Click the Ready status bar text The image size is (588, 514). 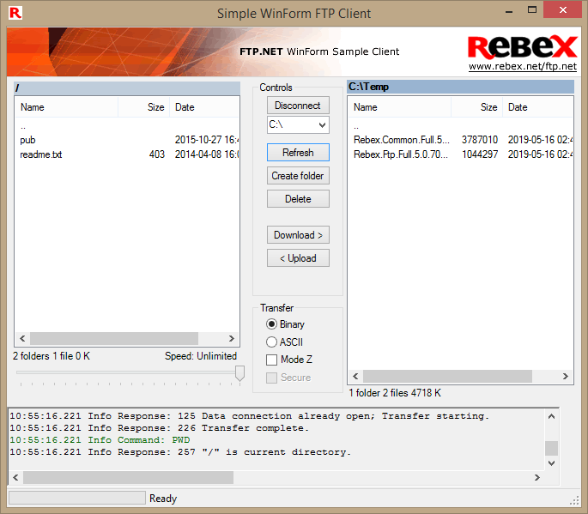(x=163, y=499)
